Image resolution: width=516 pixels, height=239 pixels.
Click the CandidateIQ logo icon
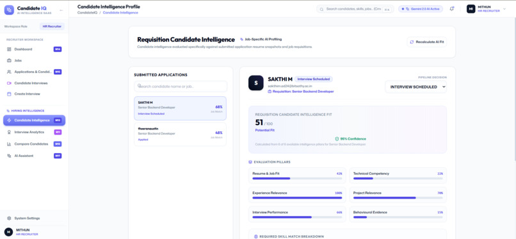[x=9, y=10]
